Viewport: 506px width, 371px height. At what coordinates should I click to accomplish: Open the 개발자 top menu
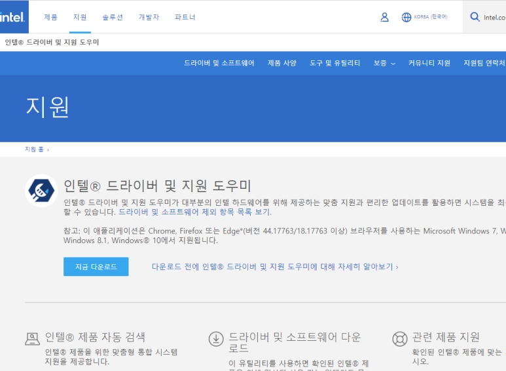pyautogui.click(x=149, y=17)
